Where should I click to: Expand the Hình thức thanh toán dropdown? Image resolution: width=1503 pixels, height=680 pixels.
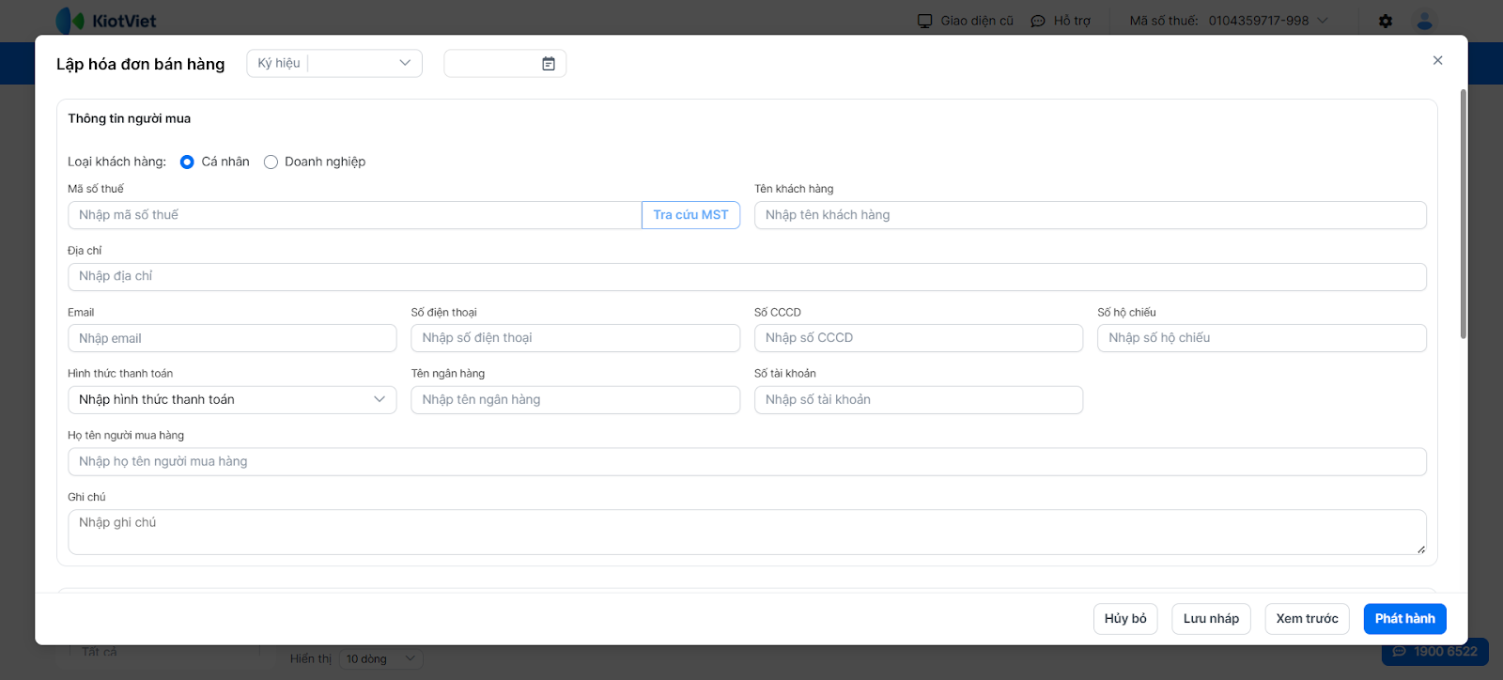(x=232, y=400)
